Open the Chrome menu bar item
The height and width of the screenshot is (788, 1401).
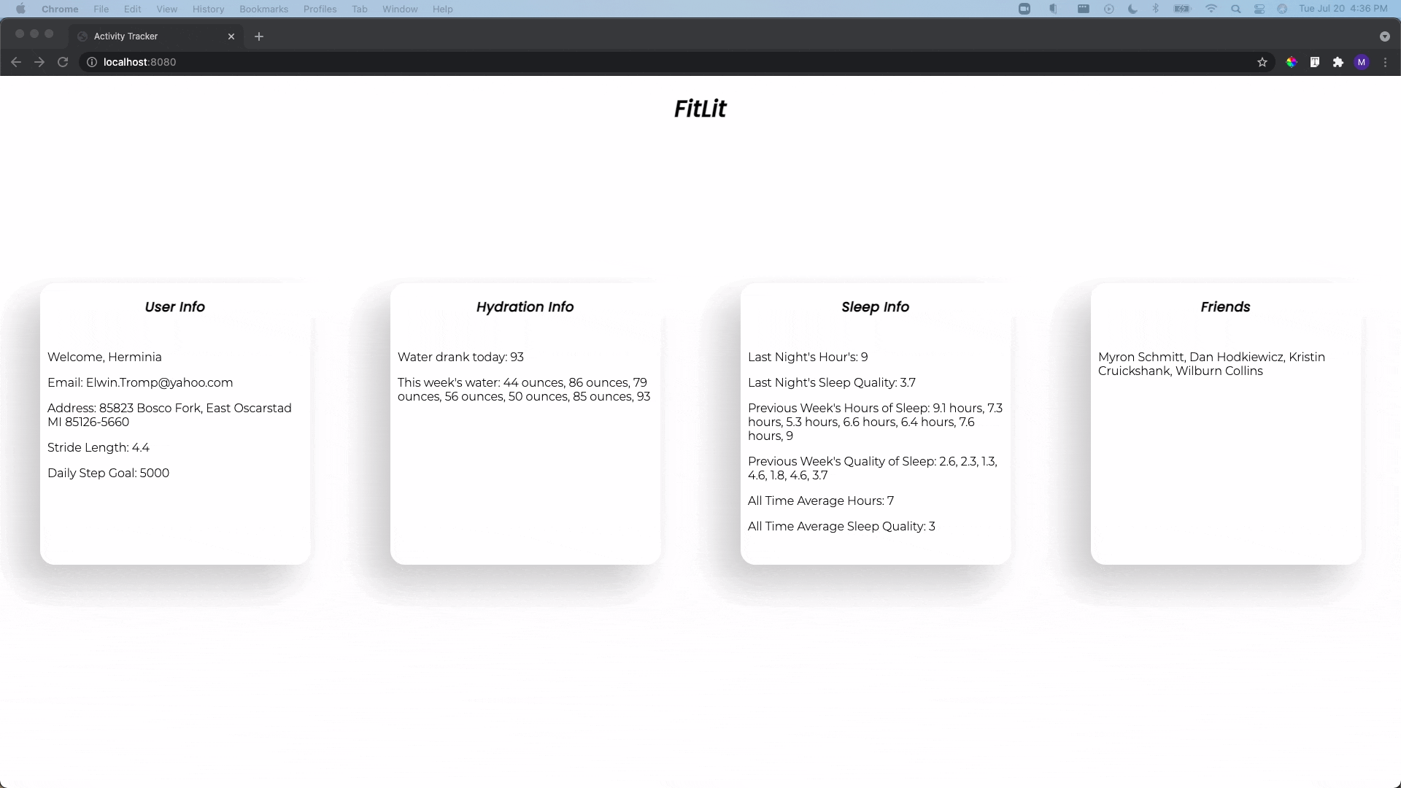[x=60, y=9]
